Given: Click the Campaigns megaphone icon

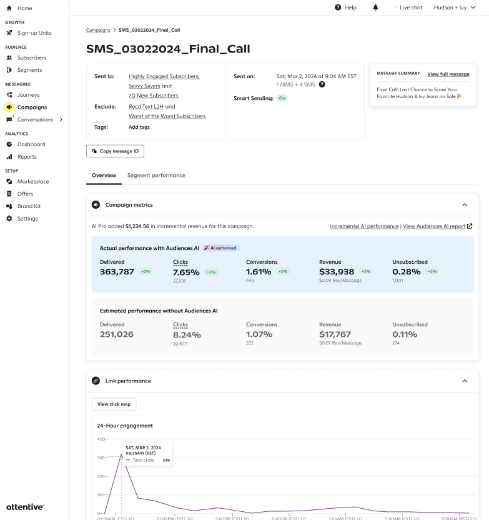Looking at the screenshot, I should click(9, 107).
